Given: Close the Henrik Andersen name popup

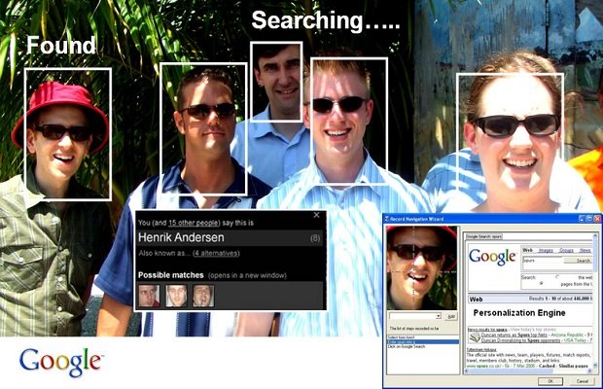Looking at the screenshot, I should 316,215.
